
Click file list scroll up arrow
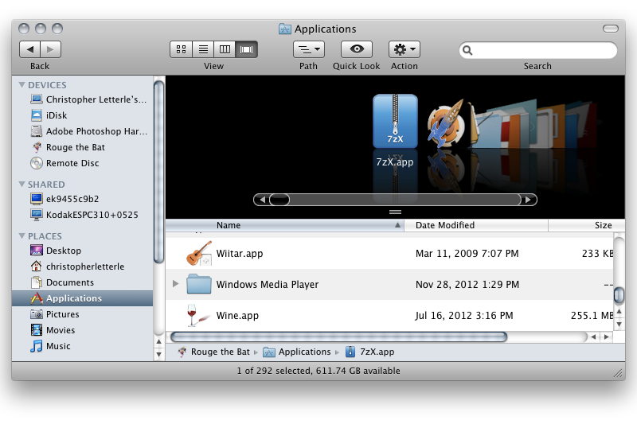619,312
